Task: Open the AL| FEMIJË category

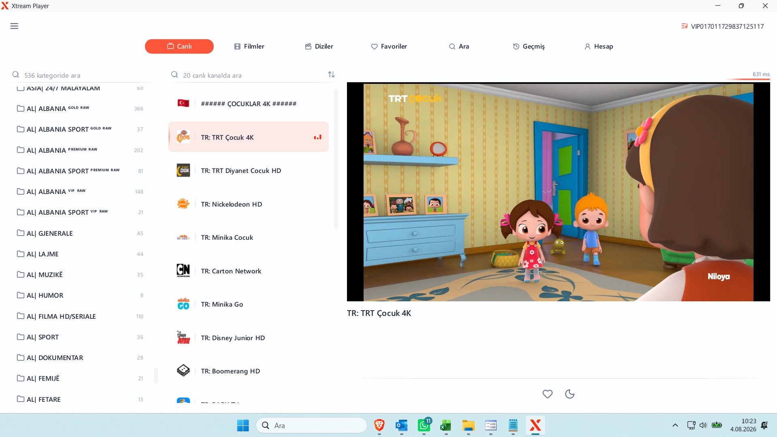Action: [80, 378]
